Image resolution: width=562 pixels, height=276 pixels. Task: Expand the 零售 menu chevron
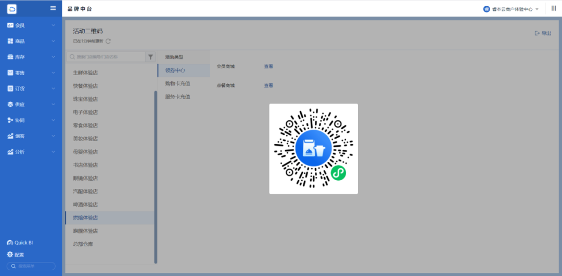pyautogui.click(x=54, y=72)
